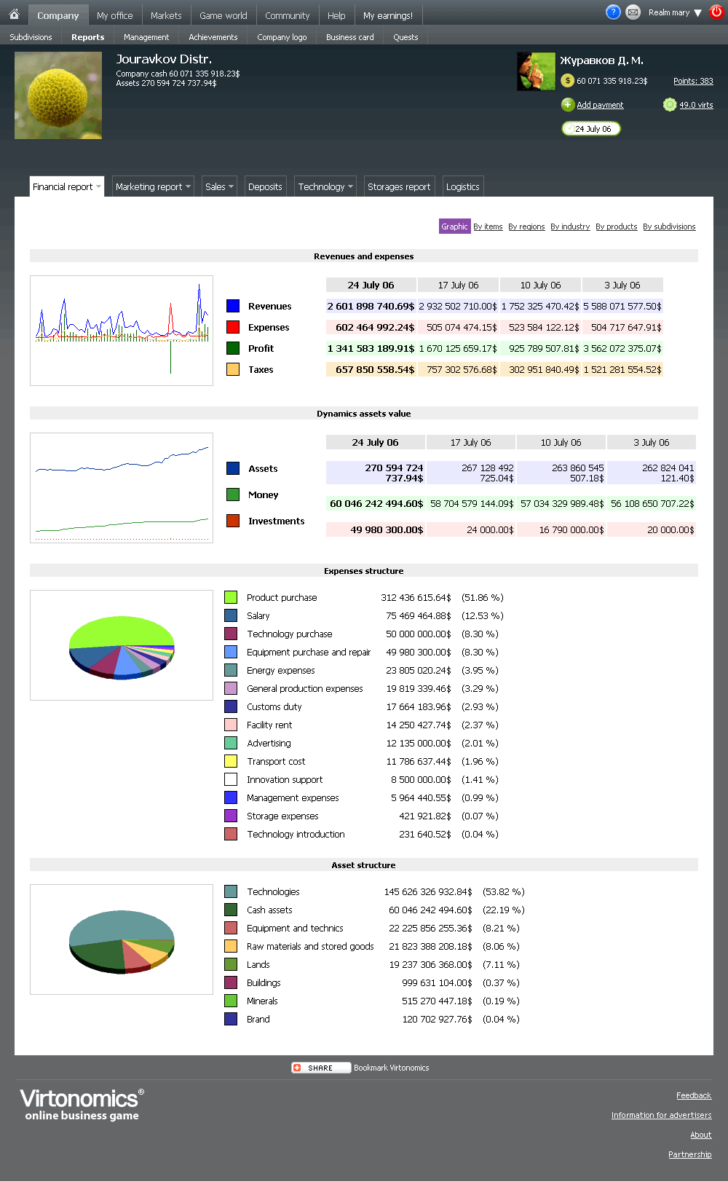Open the Deposits report tab
The width and height of the screenshot is (728, 1182).
click(265, 186)
